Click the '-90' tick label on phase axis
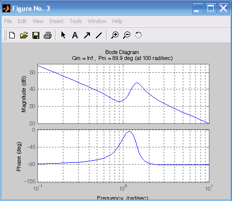This screenshot has height=201, width=232. tap(31, 164)
